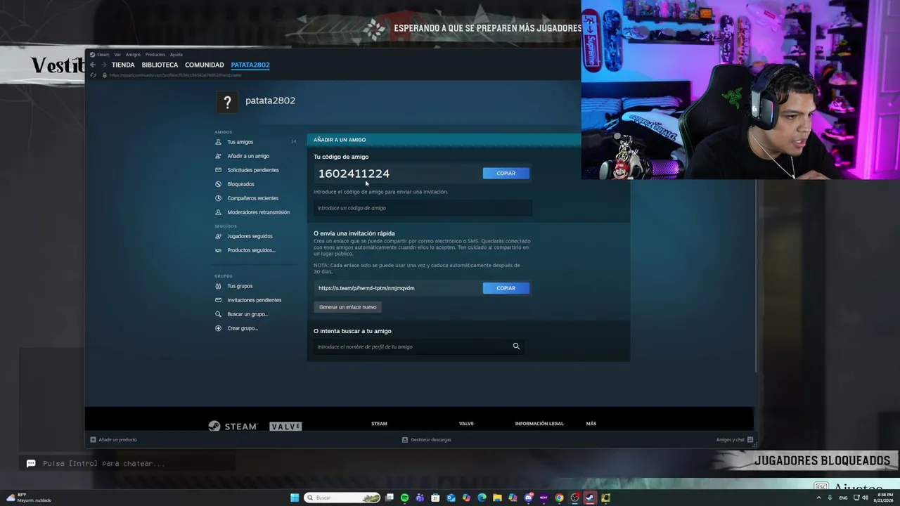The image size is (900, 506).
Task: Open Solicitudes pendientes
Action: click(253, 170)
